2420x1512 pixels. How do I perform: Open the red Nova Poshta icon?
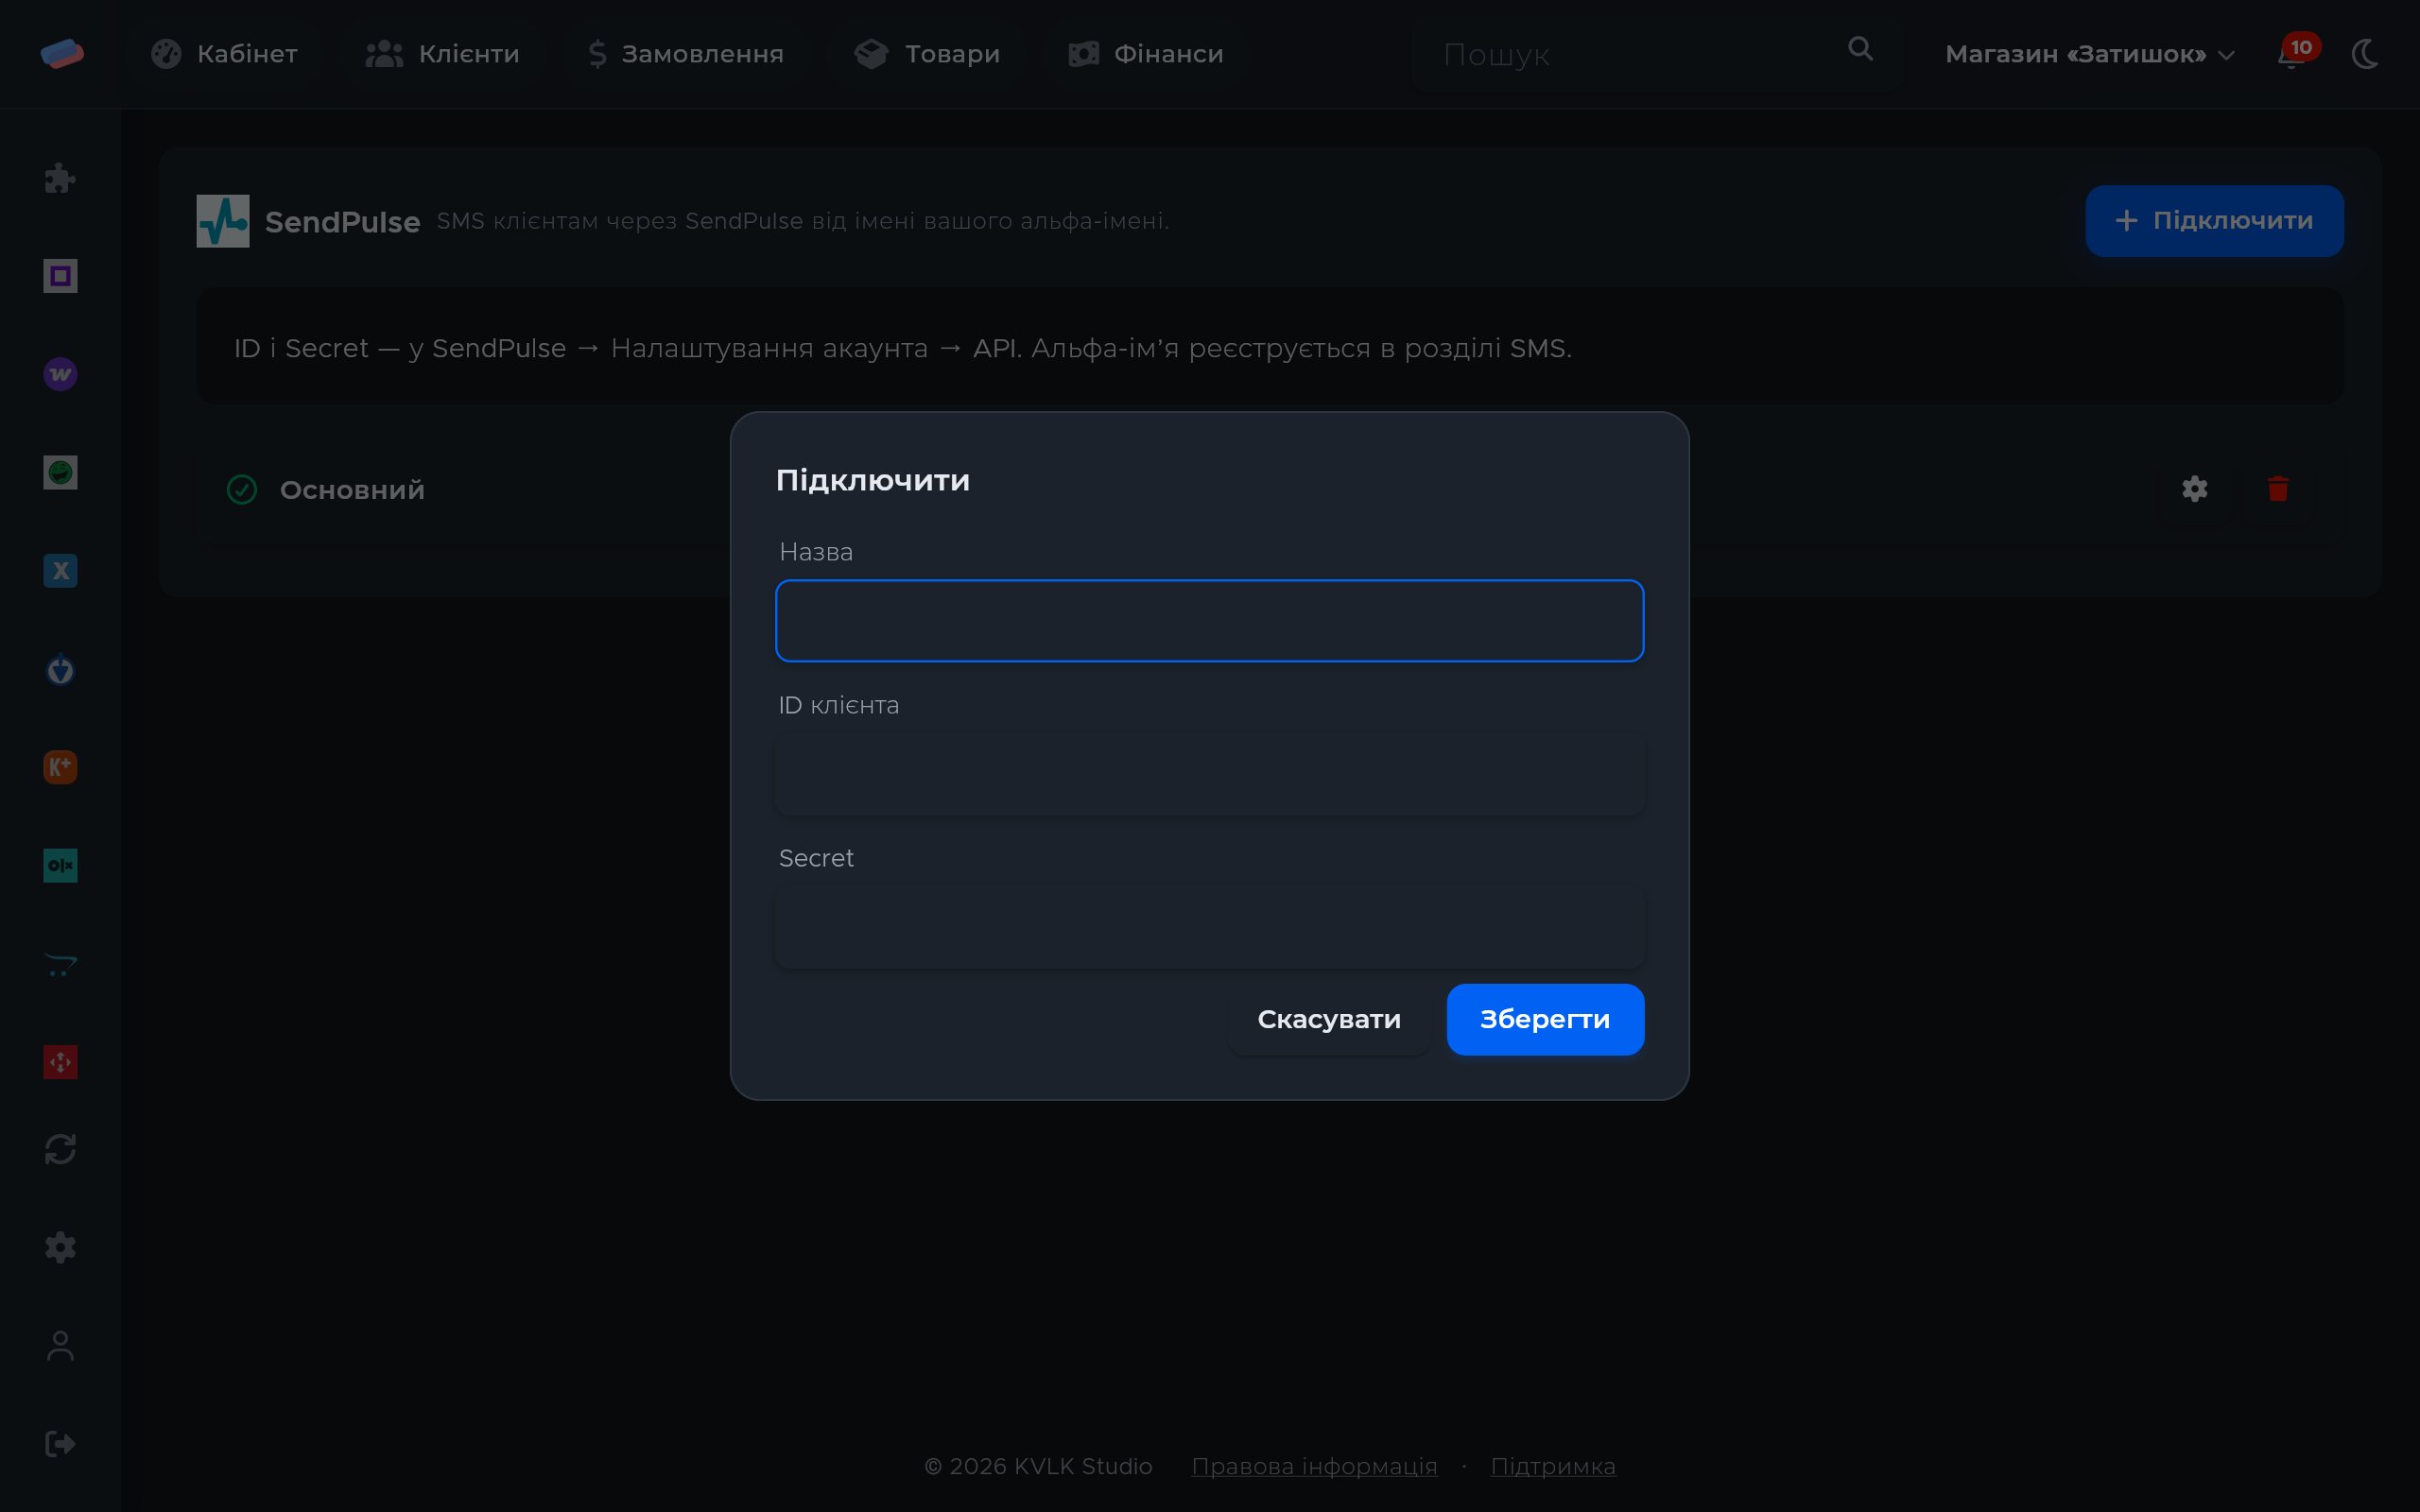click(x=60, y=1062)
